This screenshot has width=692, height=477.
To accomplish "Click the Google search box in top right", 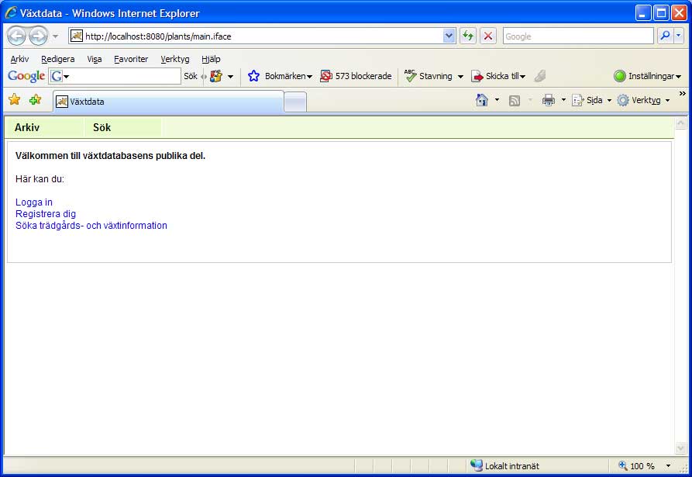I will tap(578, 36).
